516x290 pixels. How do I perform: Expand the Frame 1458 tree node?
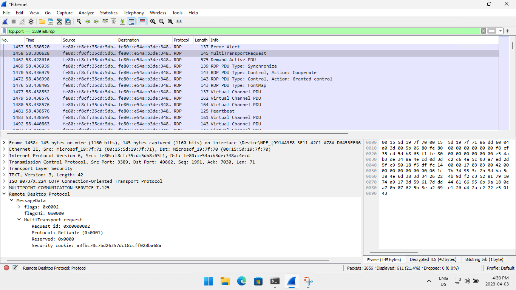(4, 143)
